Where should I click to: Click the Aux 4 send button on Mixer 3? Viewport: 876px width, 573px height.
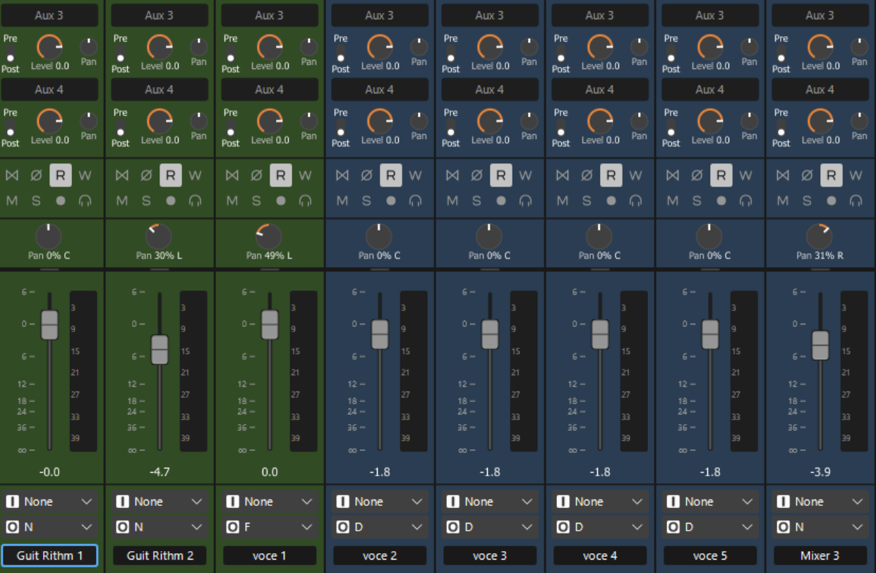click(x=820, y=90)
